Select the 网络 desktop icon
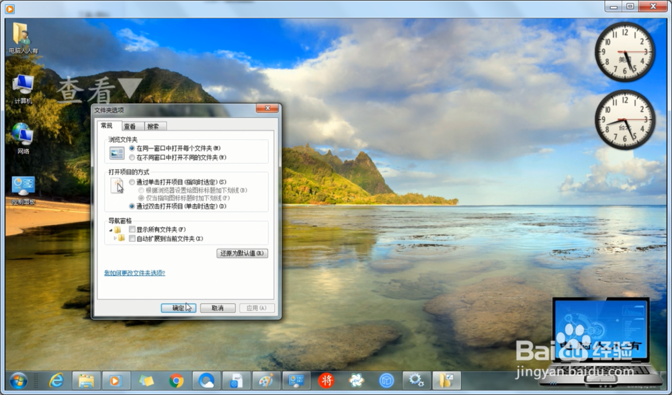 point(23,138)
